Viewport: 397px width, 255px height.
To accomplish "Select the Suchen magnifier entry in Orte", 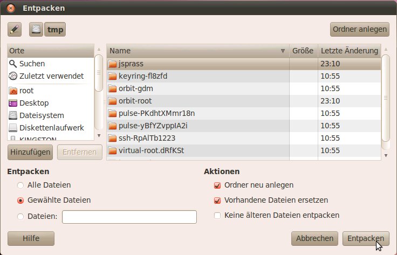I will click(x=32, y=63).
